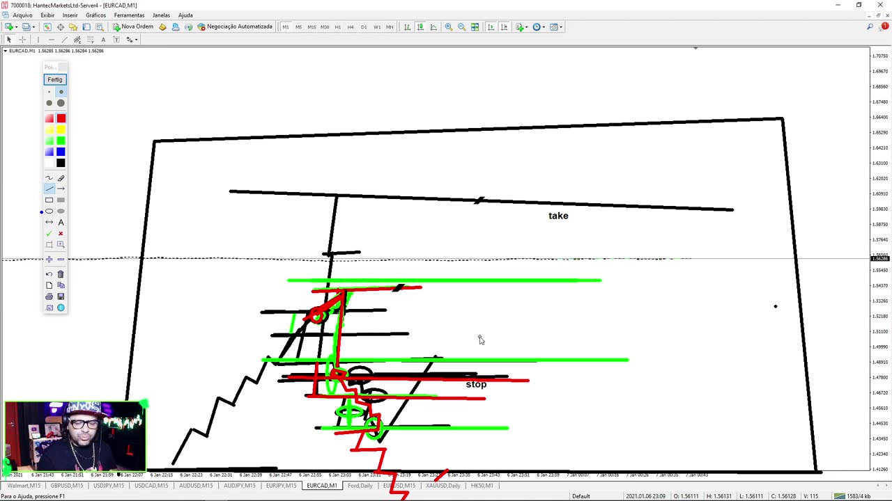Open the Ferramentas menu

(129, 15)
